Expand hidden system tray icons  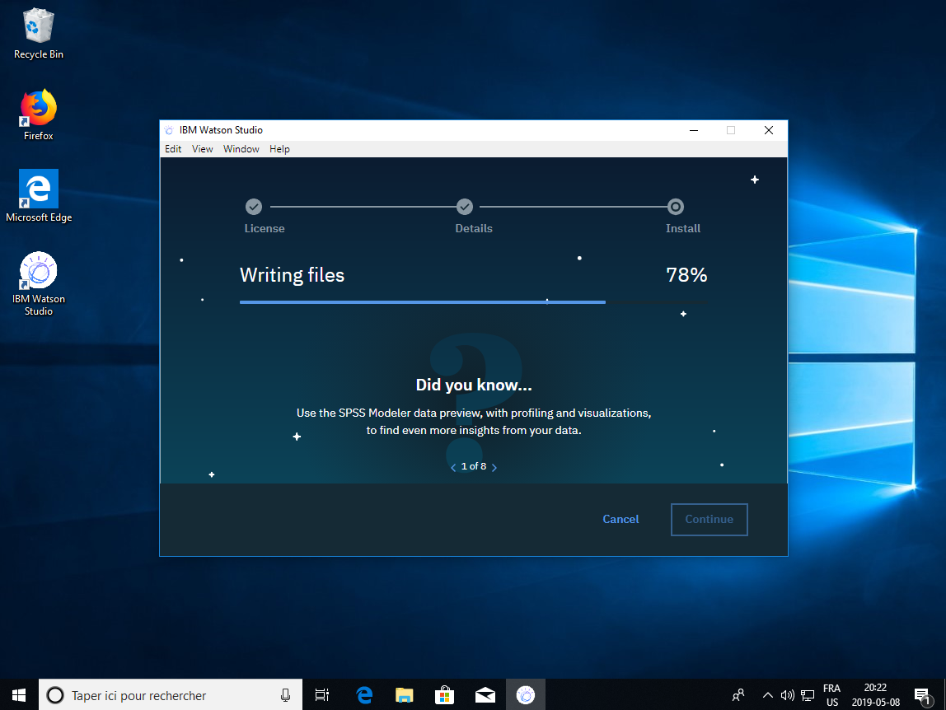tap(767, 695)
